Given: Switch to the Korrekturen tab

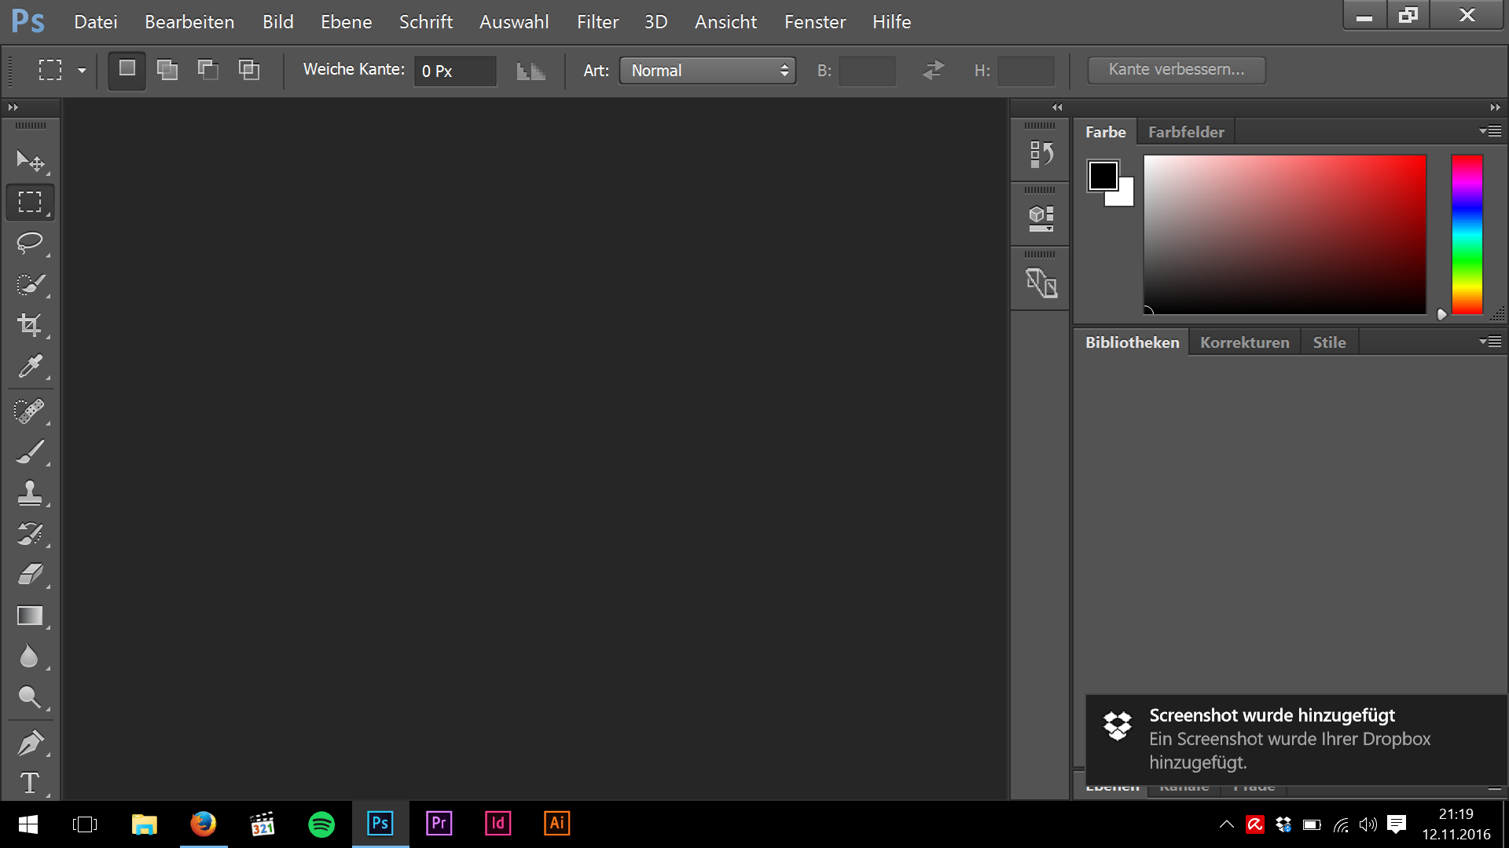Looking at the screenshot, I should (1244, 342).
